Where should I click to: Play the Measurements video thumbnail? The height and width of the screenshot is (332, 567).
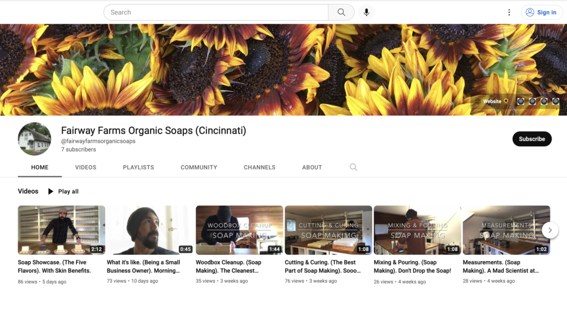[x=506, y=230]
